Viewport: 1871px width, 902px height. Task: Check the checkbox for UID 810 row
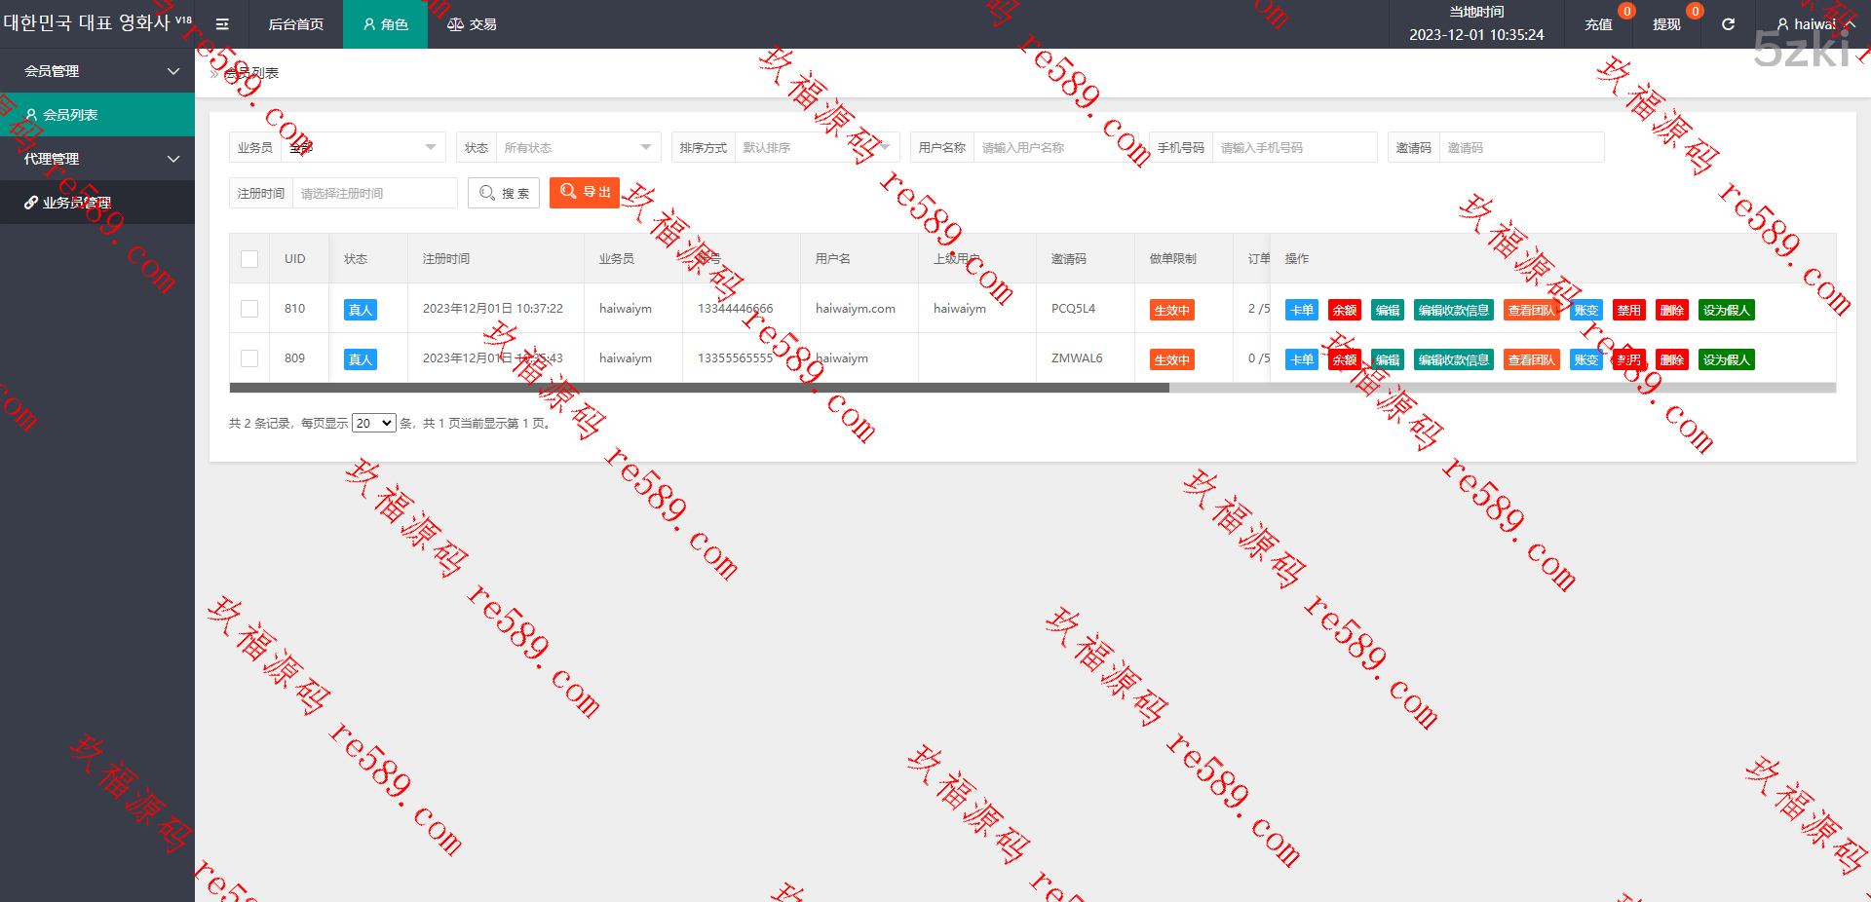point(249,309)
